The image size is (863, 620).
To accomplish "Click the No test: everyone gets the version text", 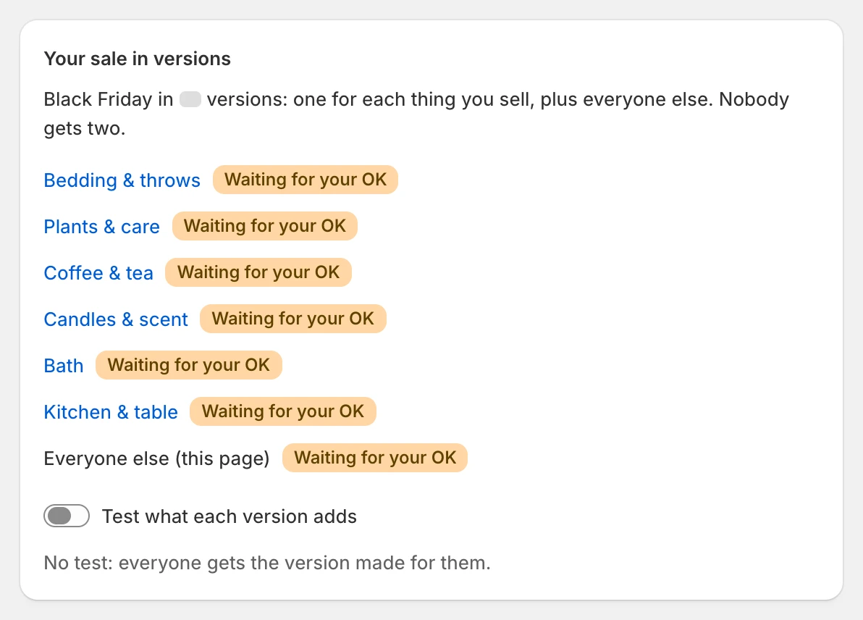I will click(x=267, y=563).
